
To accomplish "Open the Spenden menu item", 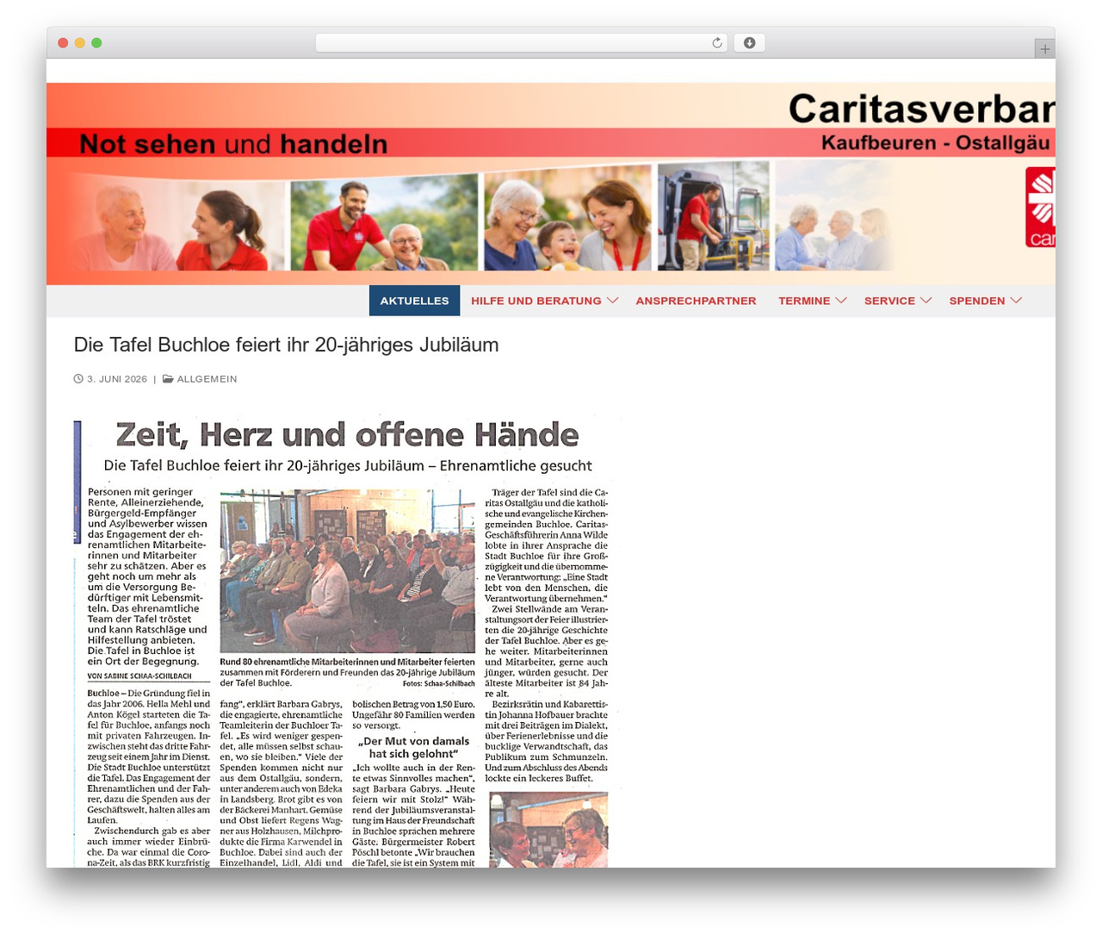I will [976, 301].
